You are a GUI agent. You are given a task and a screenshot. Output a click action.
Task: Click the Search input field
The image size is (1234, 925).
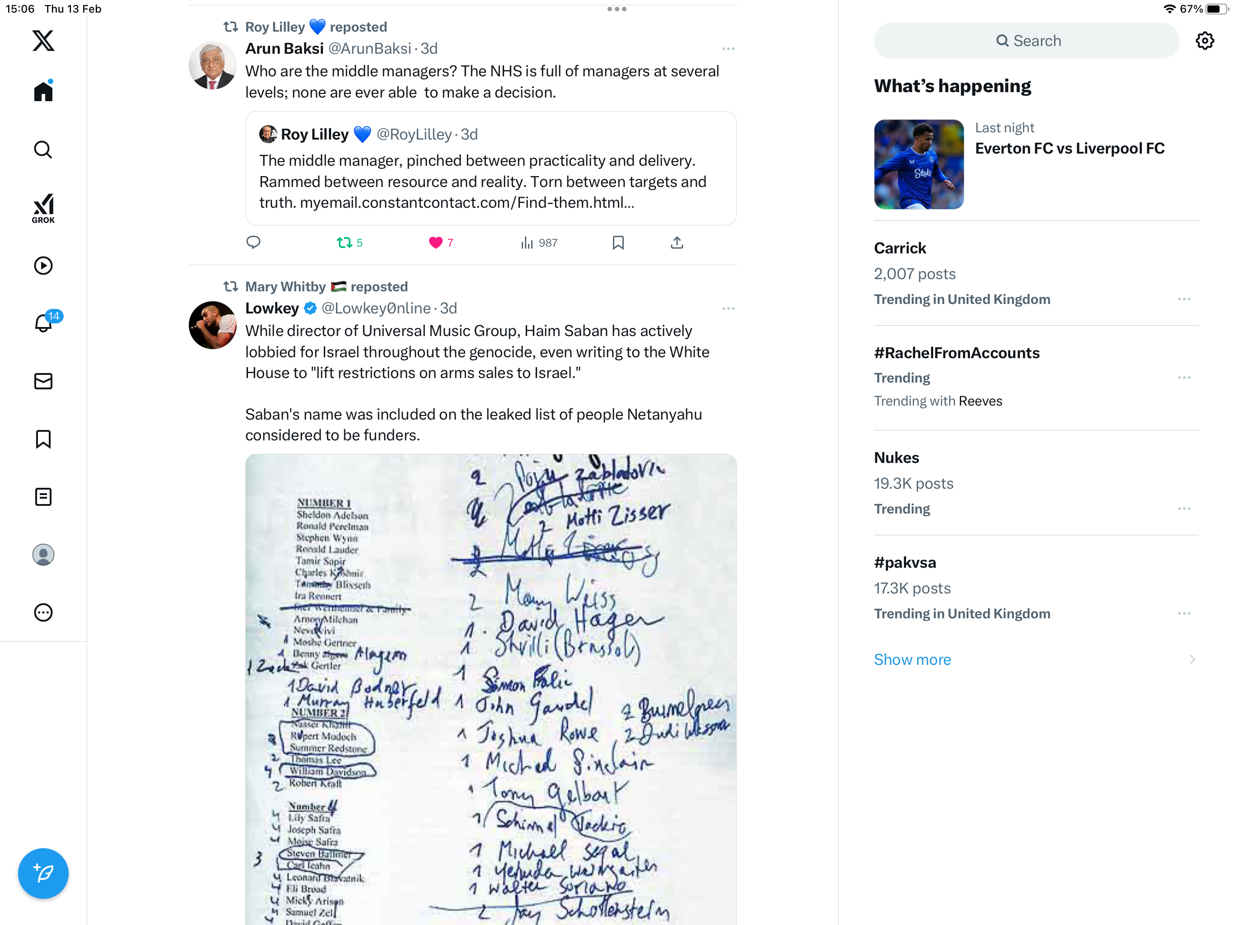point(1026,41)
